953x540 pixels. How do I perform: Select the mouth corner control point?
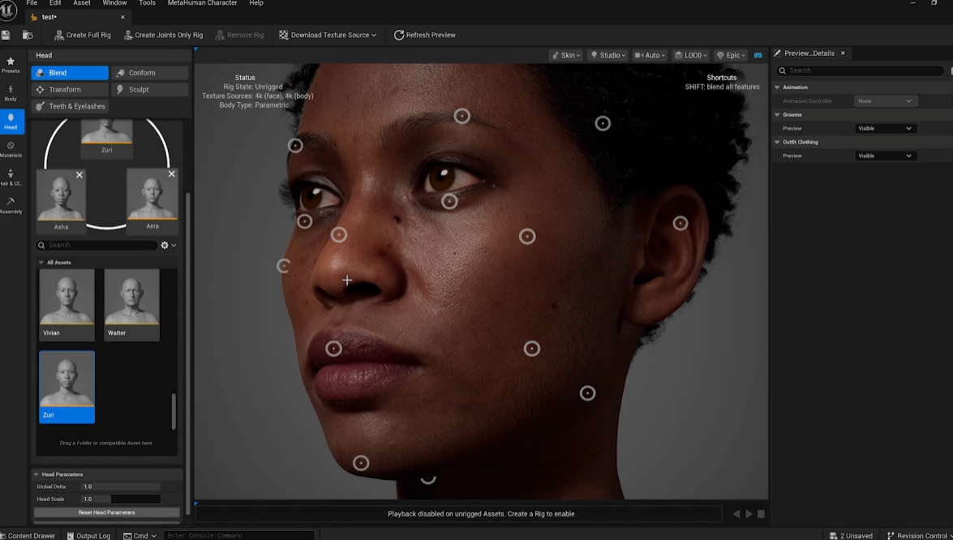click(x=333, y=349)
